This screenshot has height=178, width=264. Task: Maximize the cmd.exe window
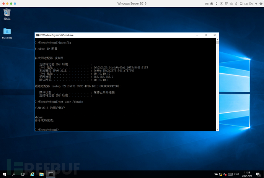click(x=205, y=35)
